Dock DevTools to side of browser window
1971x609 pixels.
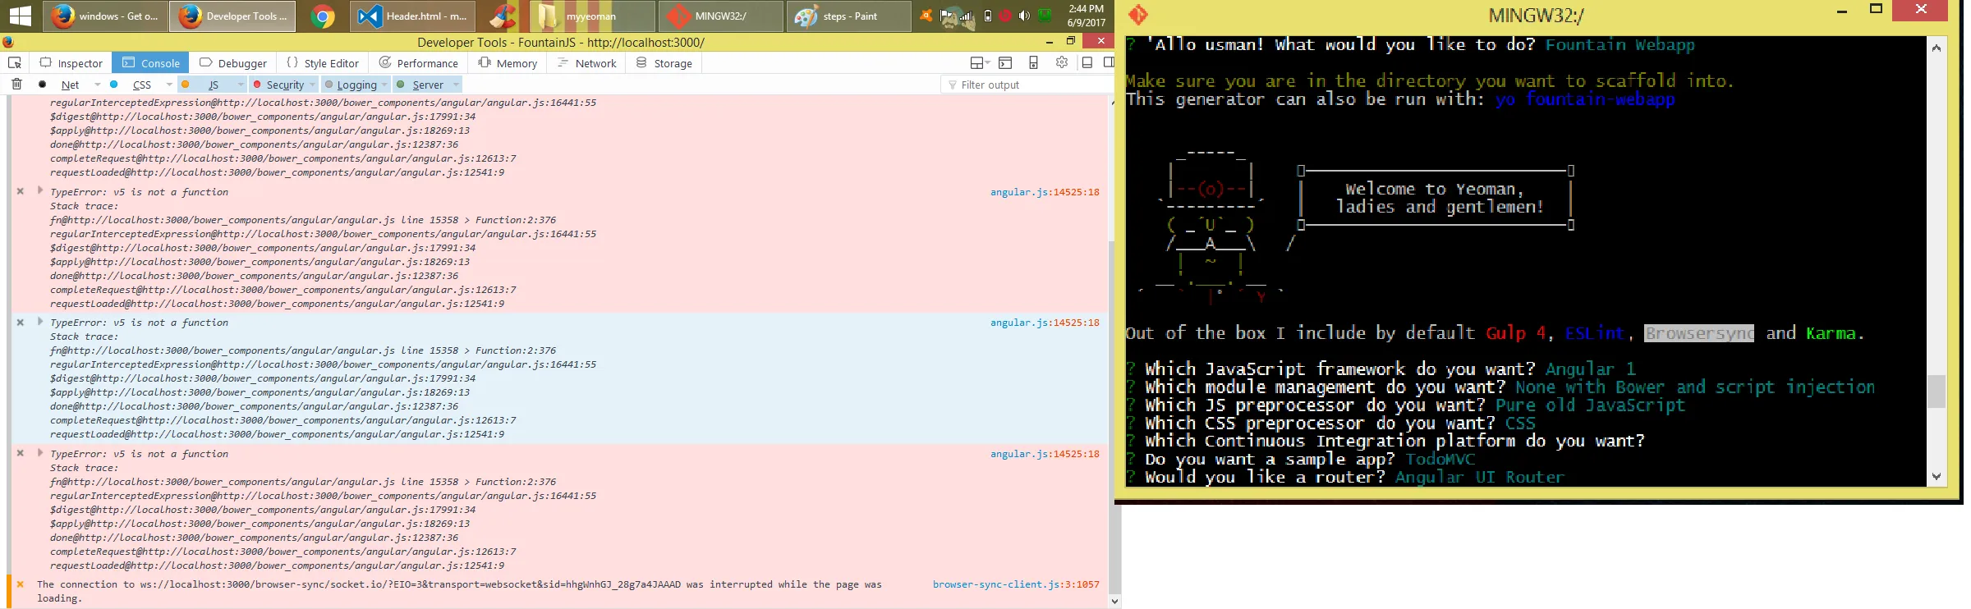click(1109, 62)
